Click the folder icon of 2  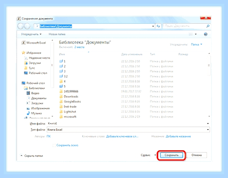(61, 66)
